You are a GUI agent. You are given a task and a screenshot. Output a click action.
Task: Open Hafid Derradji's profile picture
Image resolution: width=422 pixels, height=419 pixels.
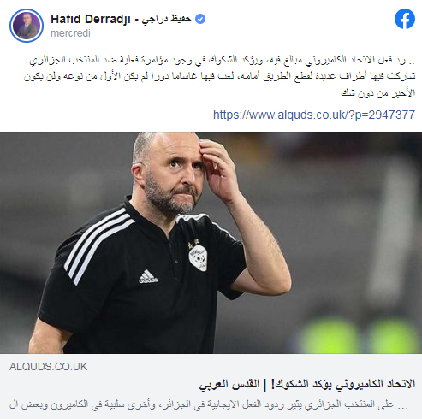(27, 26)
